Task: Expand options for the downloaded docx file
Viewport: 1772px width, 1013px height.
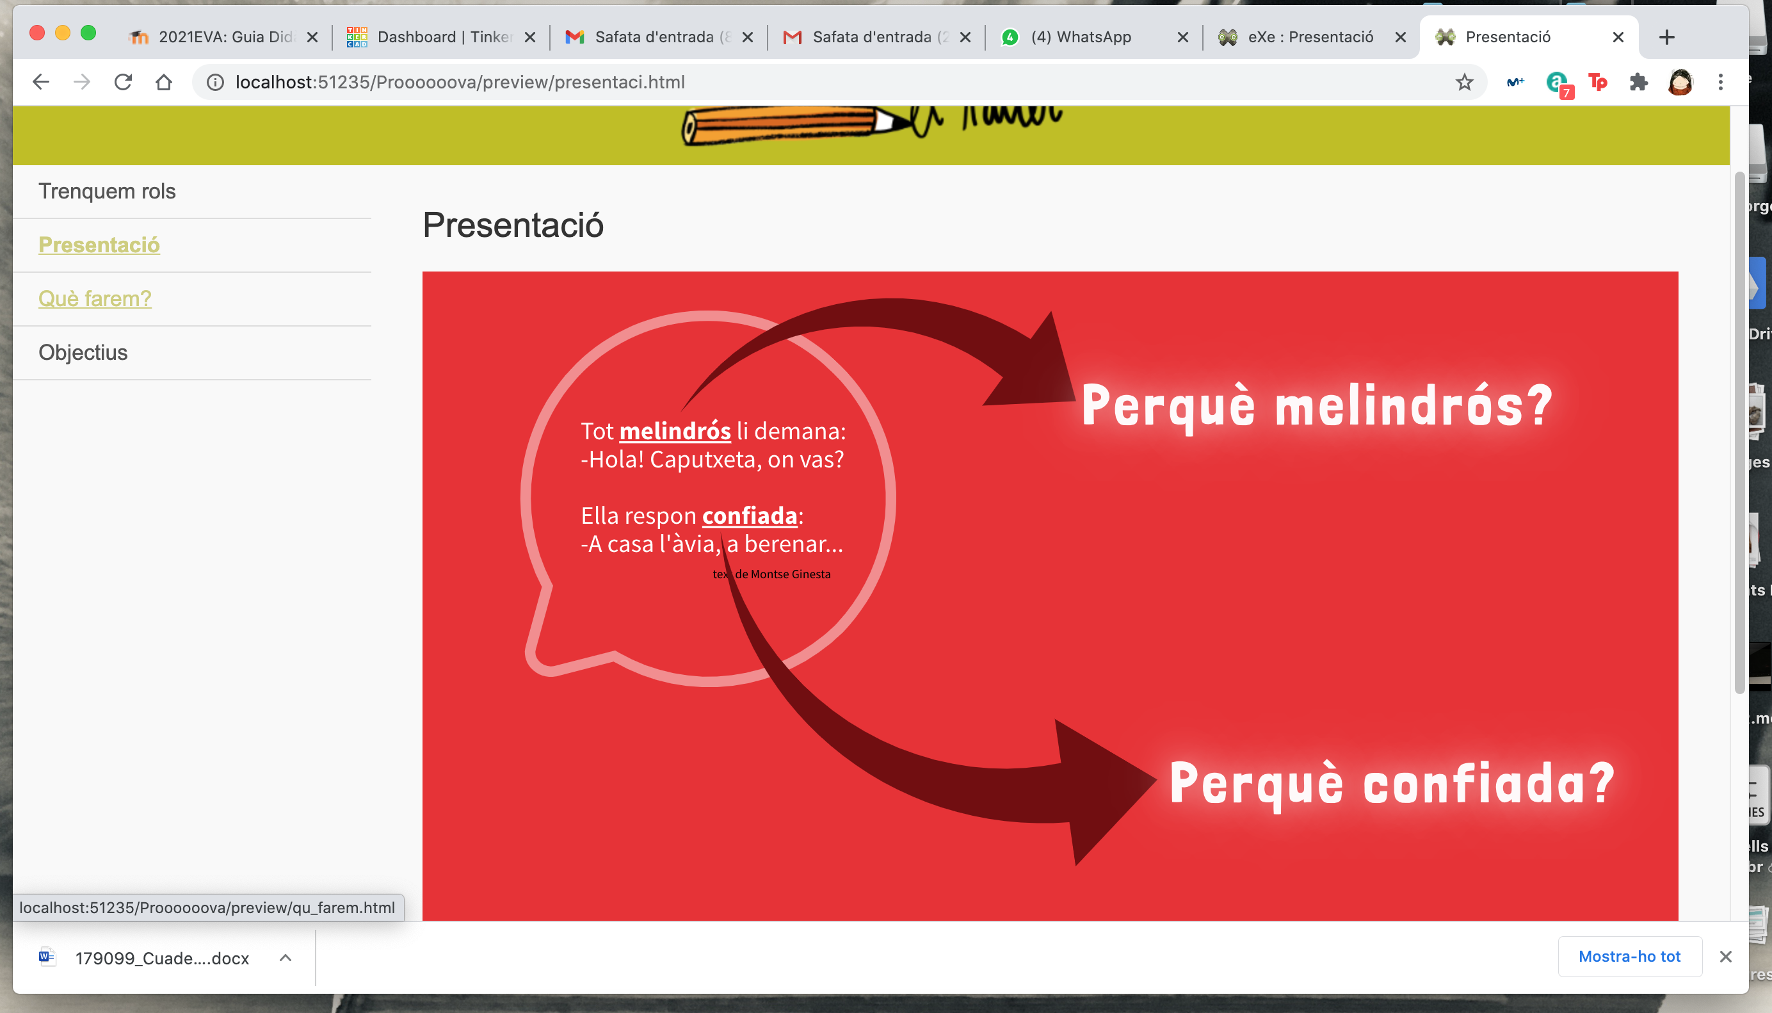Action: 285,958
